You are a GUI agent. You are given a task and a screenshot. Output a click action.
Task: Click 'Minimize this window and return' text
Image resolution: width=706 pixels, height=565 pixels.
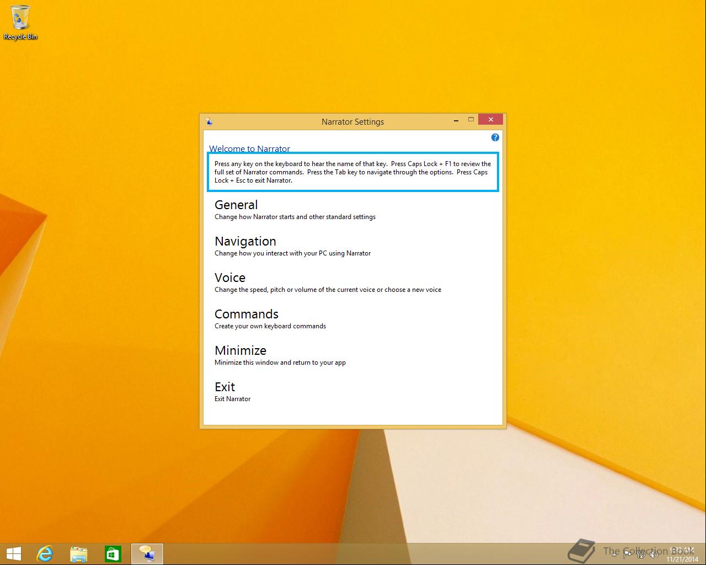280,363
